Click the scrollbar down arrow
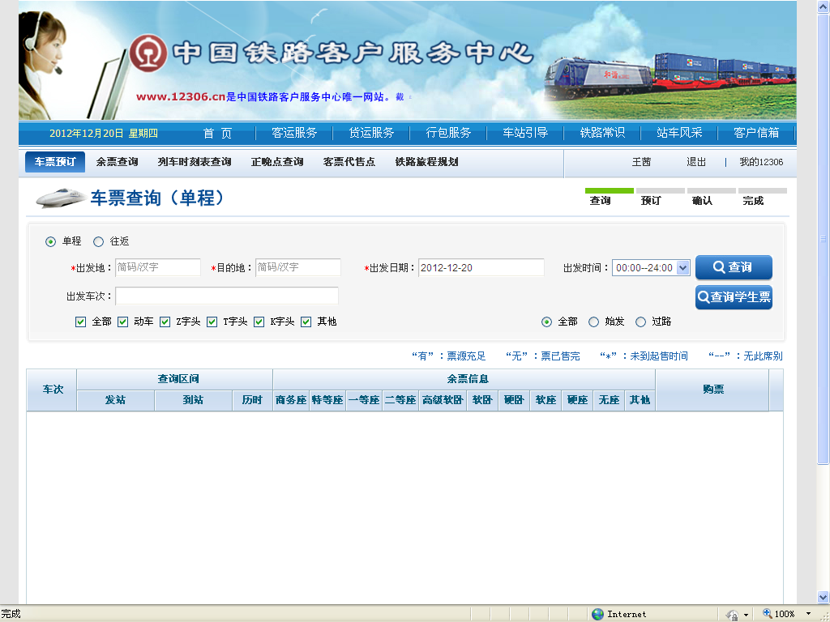Viewport: 830px width, 622px height. (x=824, y=597)
